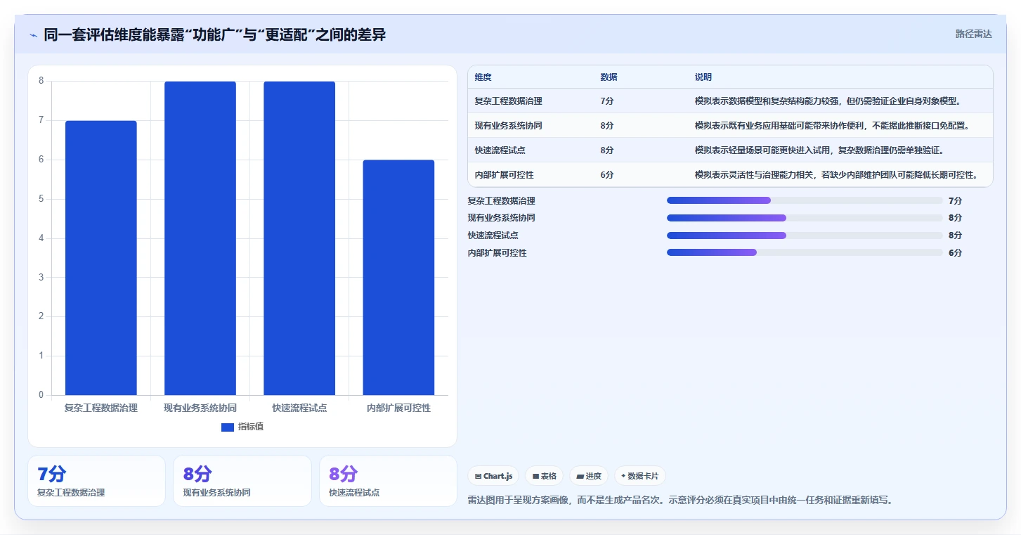This screenshot has height=535, width=1021.
Task: Click the 快速流程试点 x-axis label
Action: [299, 408]
